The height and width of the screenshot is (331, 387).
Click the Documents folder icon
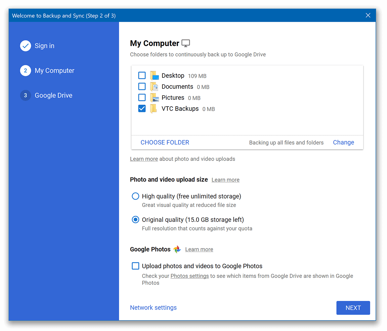154,86
